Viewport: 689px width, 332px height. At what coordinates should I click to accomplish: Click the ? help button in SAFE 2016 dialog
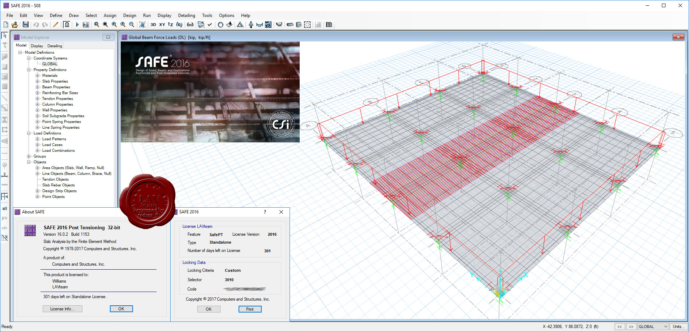(x=265, y=212)
